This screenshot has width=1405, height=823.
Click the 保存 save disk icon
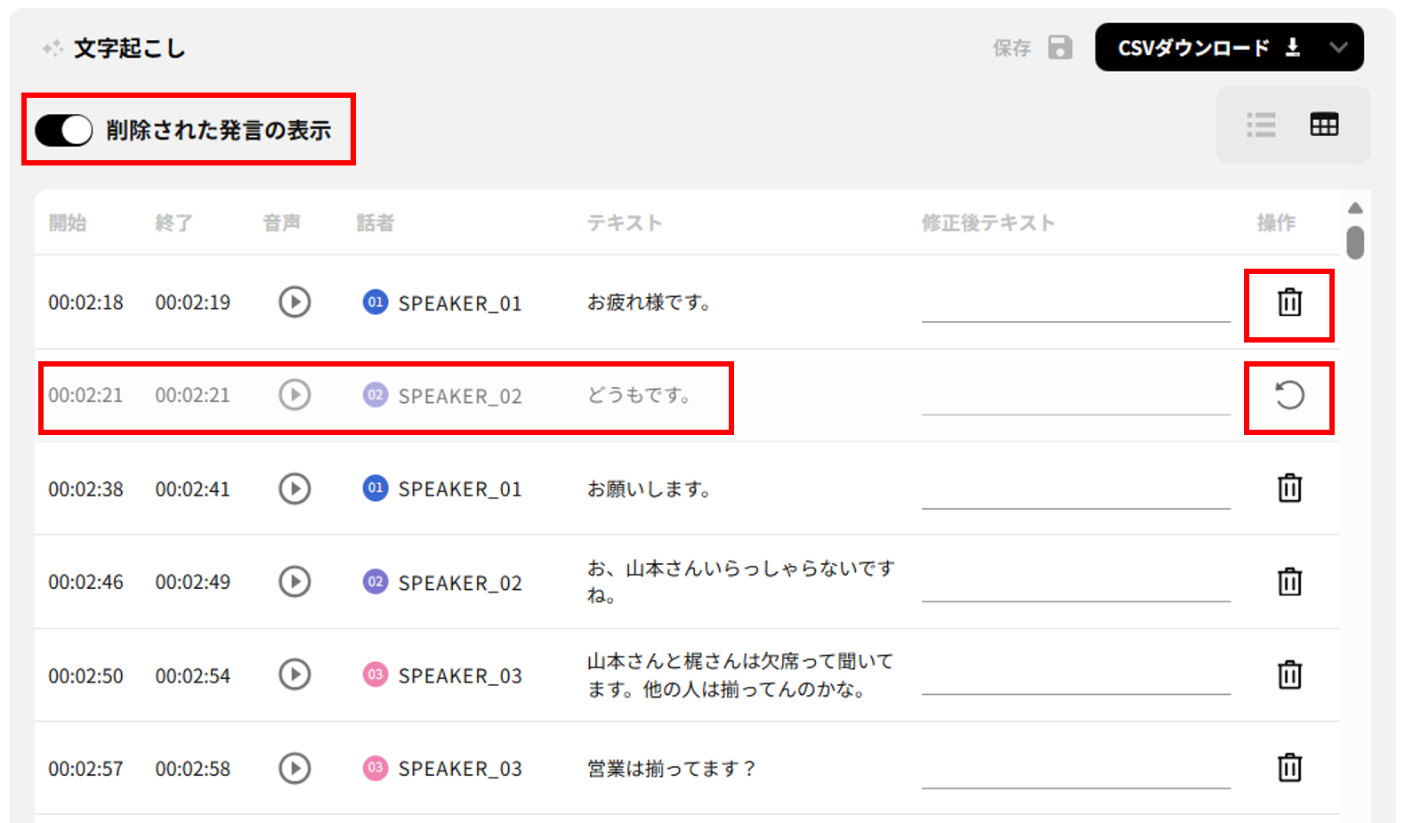[1060, 47]
